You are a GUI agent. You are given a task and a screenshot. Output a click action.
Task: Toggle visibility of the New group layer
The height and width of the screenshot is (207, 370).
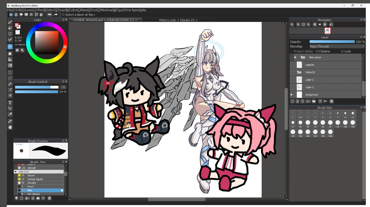click(x=295, y=57)
